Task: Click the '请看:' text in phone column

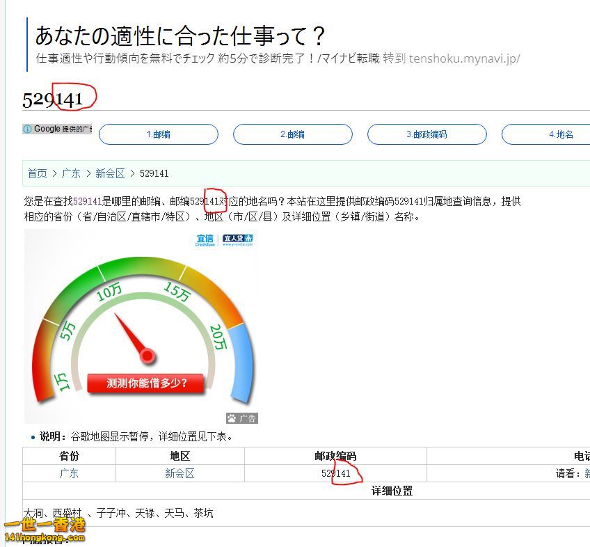Action: click(x=569, y=473)
